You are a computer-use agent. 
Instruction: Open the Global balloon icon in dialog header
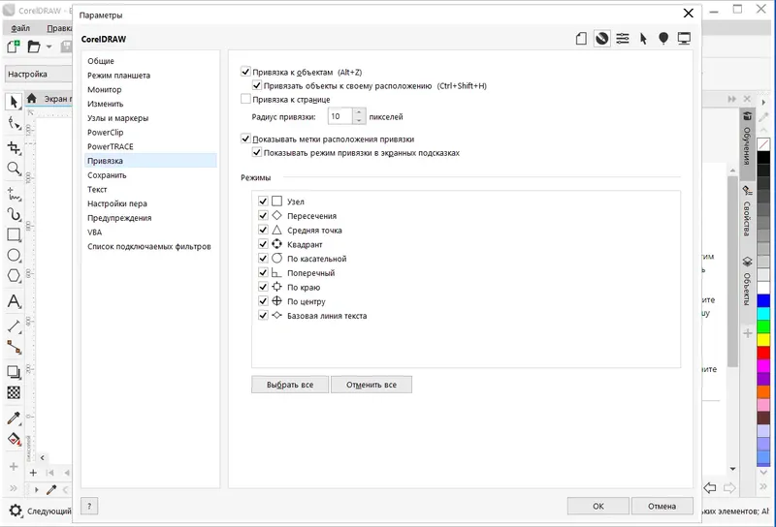(663, 39)
